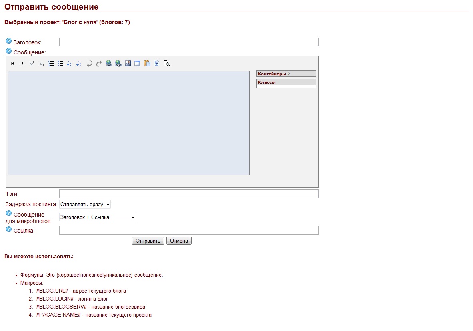Click into the Тэги input field
Image resolution: width=473 pixels, height=331 pixels.
(188, 194)
